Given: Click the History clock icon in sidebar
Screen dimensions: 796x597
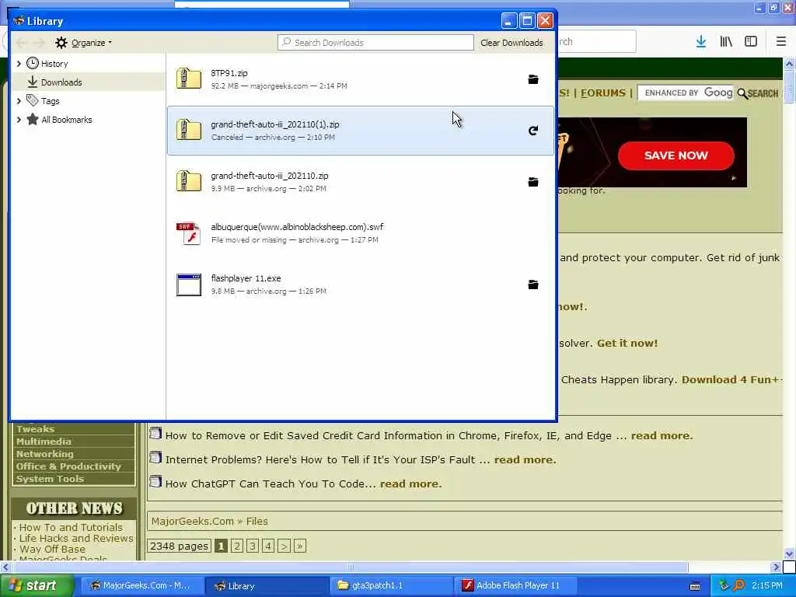Looking at the screenshot, I should click(33, 64).
